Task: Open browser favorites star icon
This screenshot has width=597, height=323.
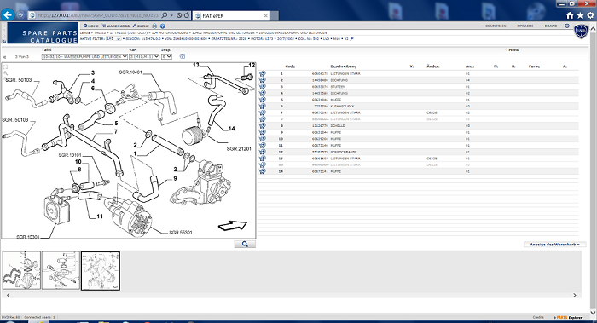Action: coord(580,15)
